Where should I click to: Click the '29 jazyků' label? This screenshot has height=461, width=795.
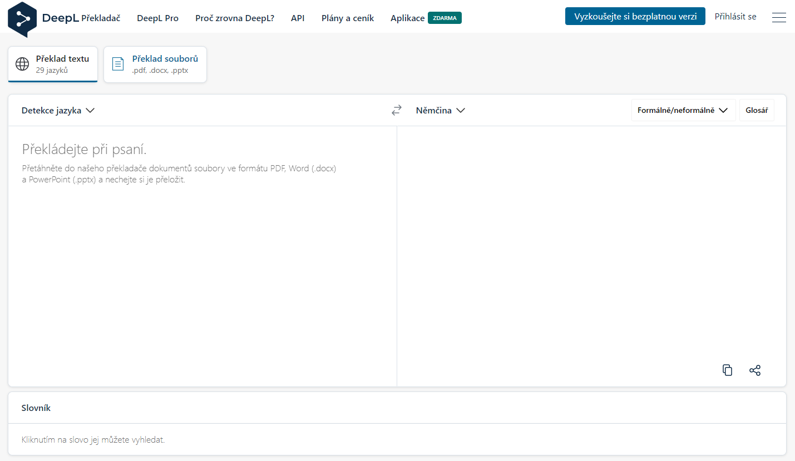52,71
